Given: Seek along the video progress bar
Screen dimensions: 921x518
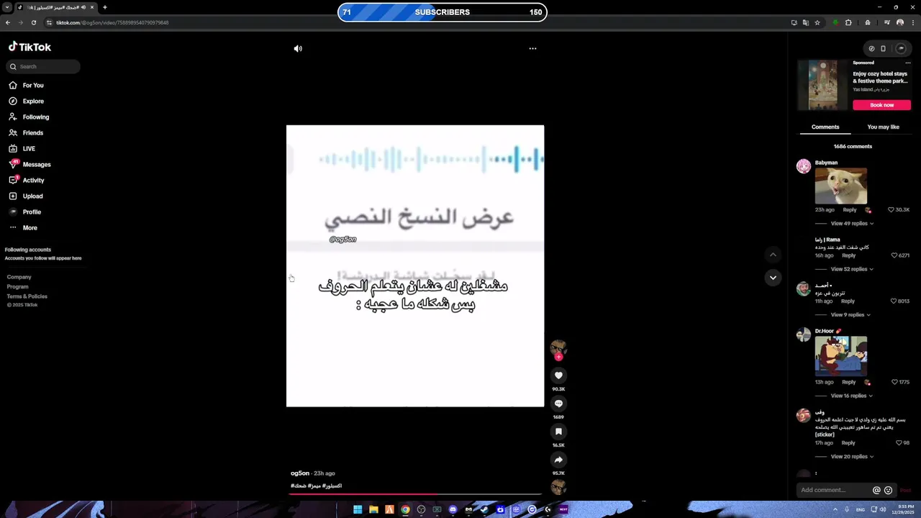Looking at the screenshot, I should click(x=415, y=494).
